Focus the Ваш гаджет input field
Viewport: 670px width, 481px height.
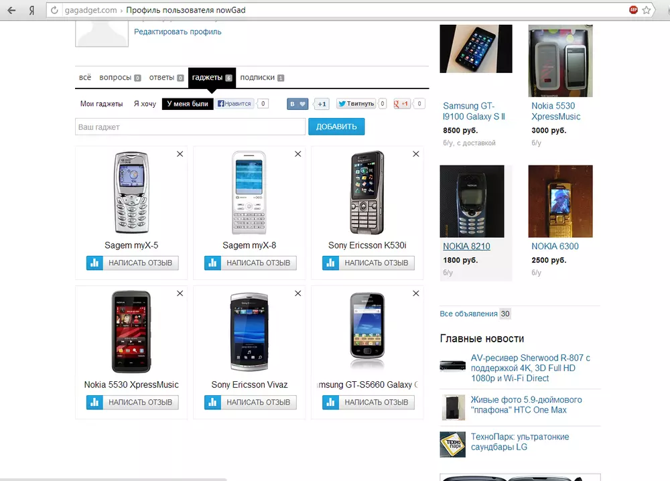pos(190,127)
